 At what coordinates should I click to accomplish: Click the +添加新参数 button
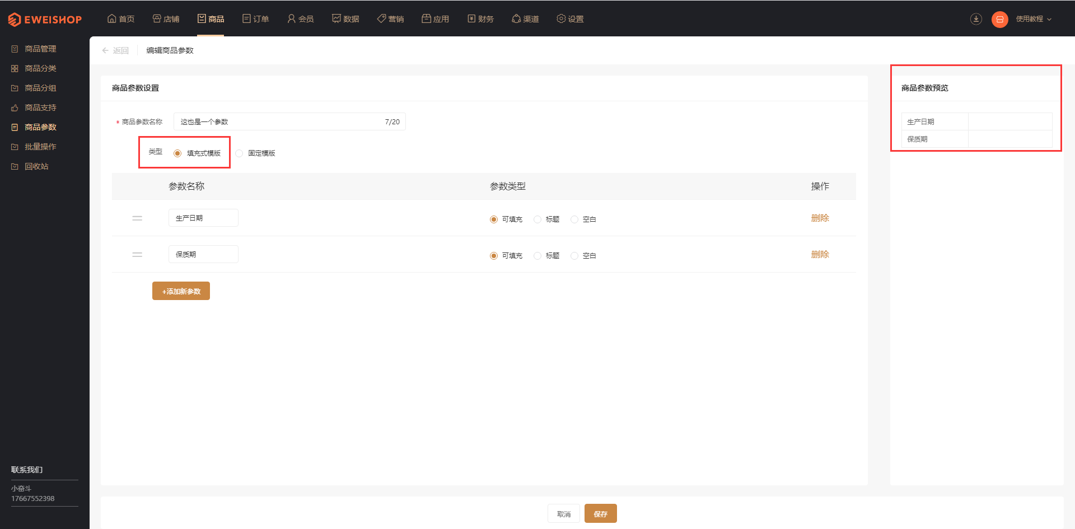[x=181, y=291]
